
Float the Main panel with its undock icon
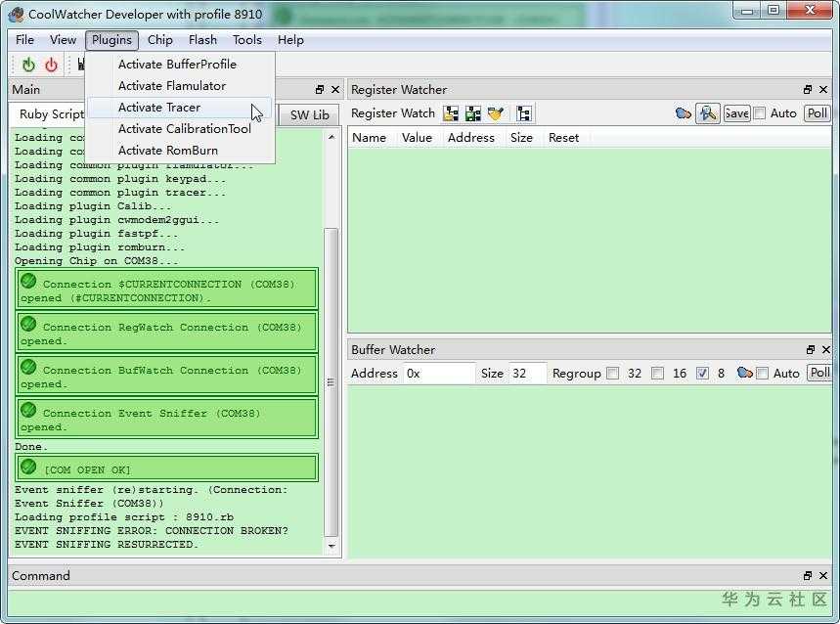320,90
